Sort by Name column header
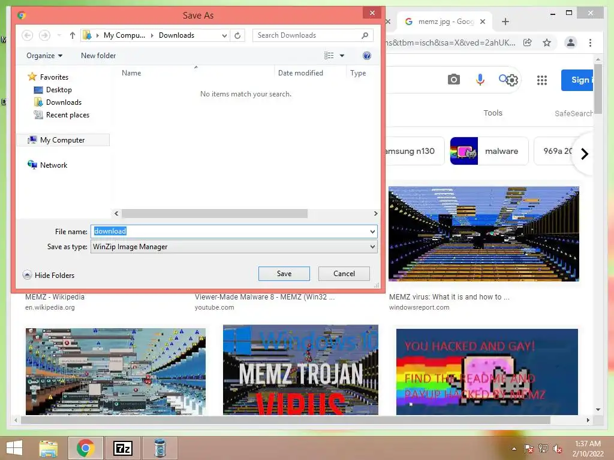This screenshot has height=460, width=614. click(x=131, y=72)
